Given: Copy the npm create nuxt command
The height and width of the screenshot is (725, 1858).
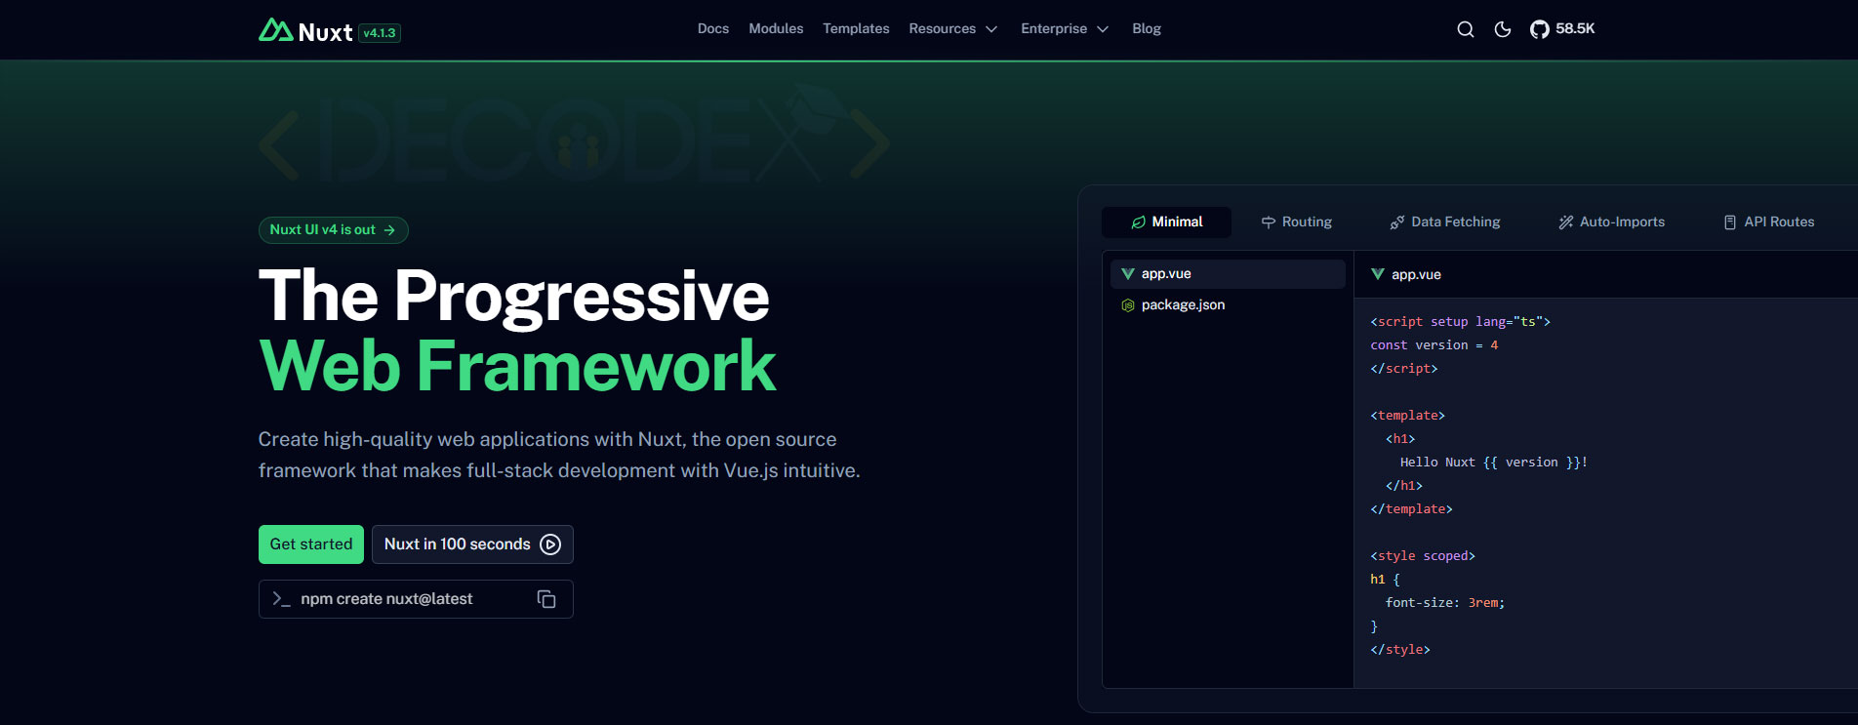Looking at the screenshot, I should click(x=546, y=599).
